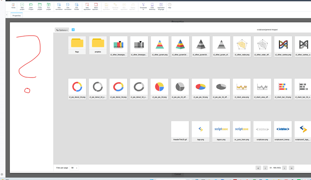Open the projetos folder
Screen dimensions: 311x180
click(x=98, y=45)
